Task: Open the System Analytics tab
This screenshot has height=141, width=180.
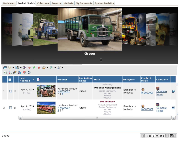Action: point(104,3)
